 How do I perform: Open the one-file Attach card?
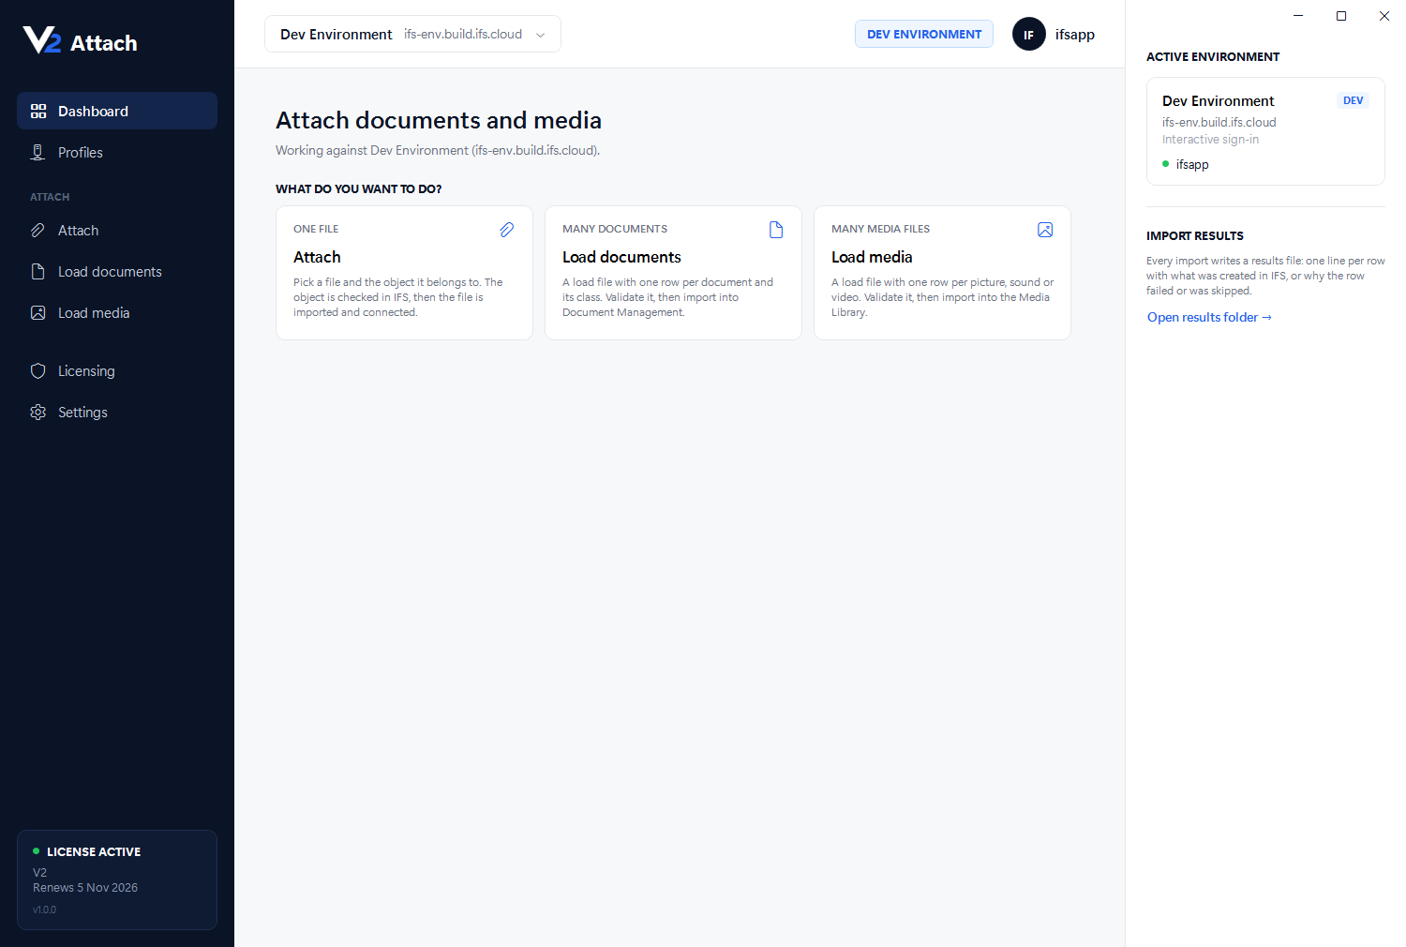click(404, 273)
